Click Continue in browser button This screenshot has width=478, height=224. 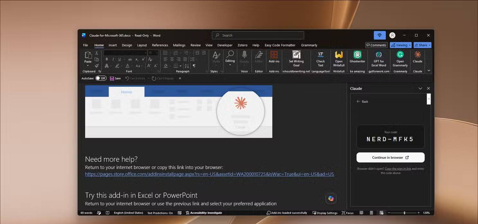point(390,158)
